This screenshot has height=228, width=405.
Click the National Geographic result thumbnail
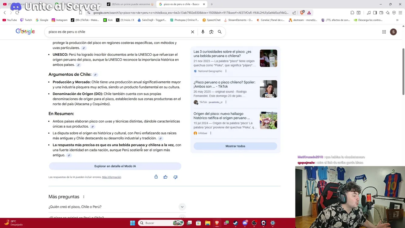click(268, 58)
